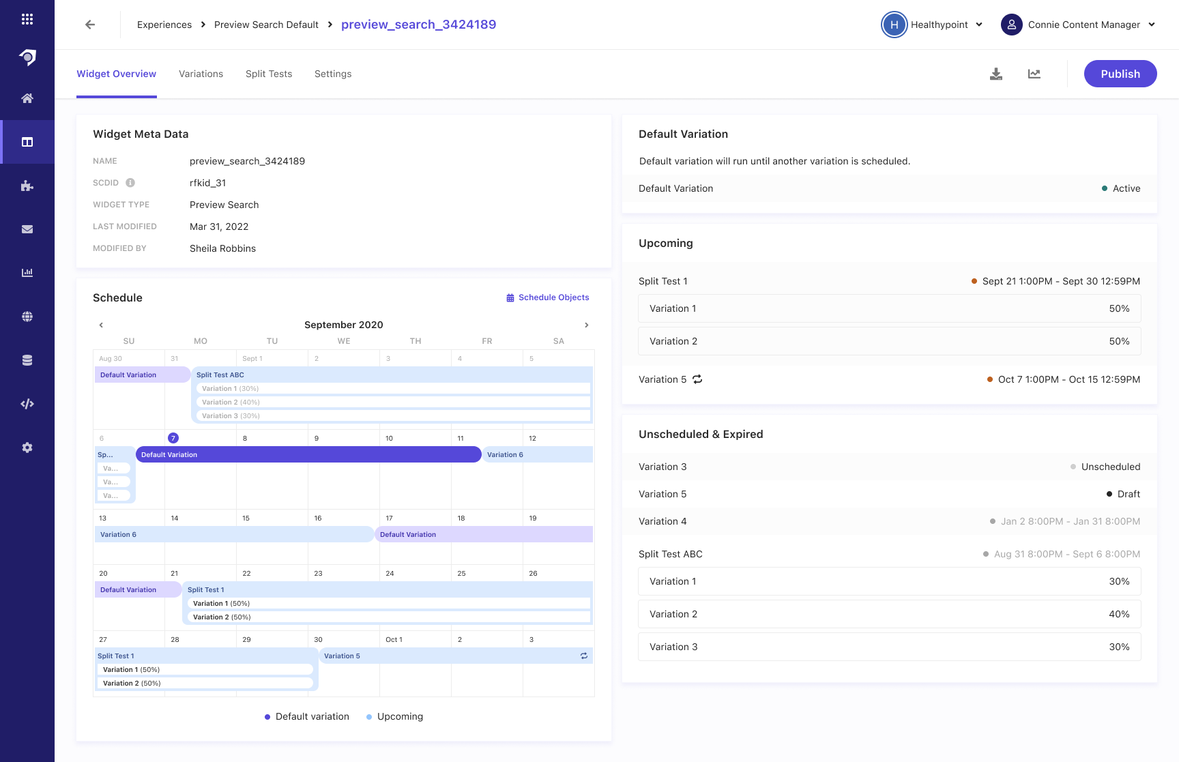Expand the Healthypoint domain dropdown
1179x762 pixels.
coord(979,25)
